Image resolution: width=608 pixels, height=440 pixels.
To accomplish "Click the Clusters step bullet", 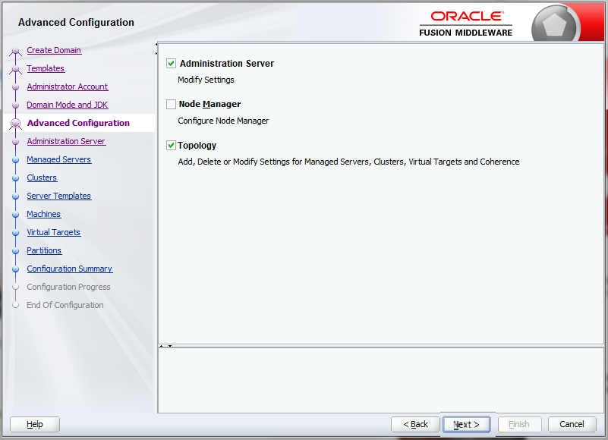I will click(15, 178).
